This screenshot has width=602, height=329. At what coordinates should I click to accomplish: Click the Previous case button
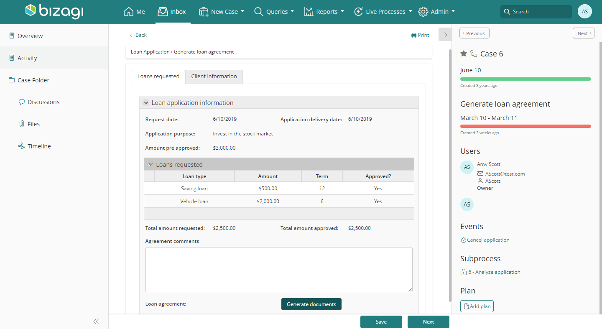point(474,33)
